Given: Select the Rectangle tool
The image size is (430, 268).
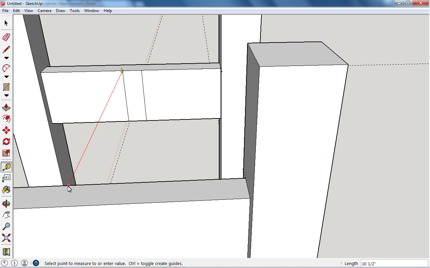Looking at the screenshot, I should (6, 86).
